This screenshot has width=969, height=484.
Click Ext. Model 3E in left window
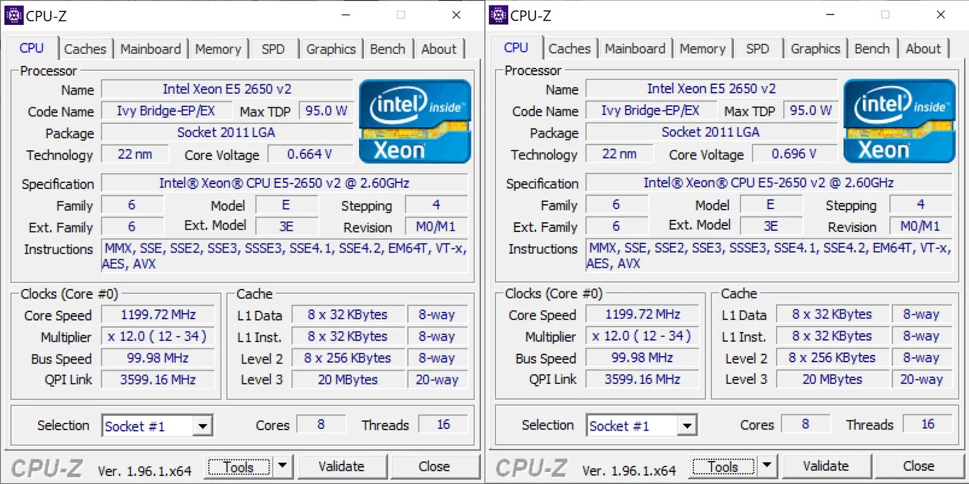pyautogui.click(x=286, y=227)
